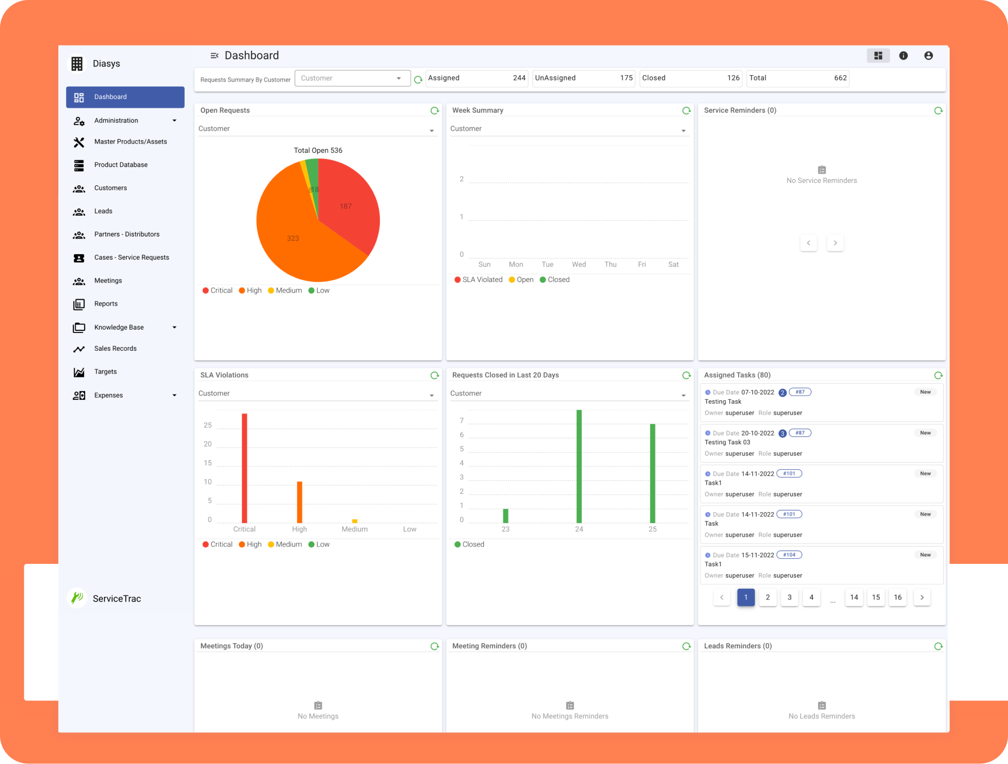Image resolution: width=1008 pixels, height=764 pixels.
Task: Refresh the Open Requests panel
Action: [434, 111]
